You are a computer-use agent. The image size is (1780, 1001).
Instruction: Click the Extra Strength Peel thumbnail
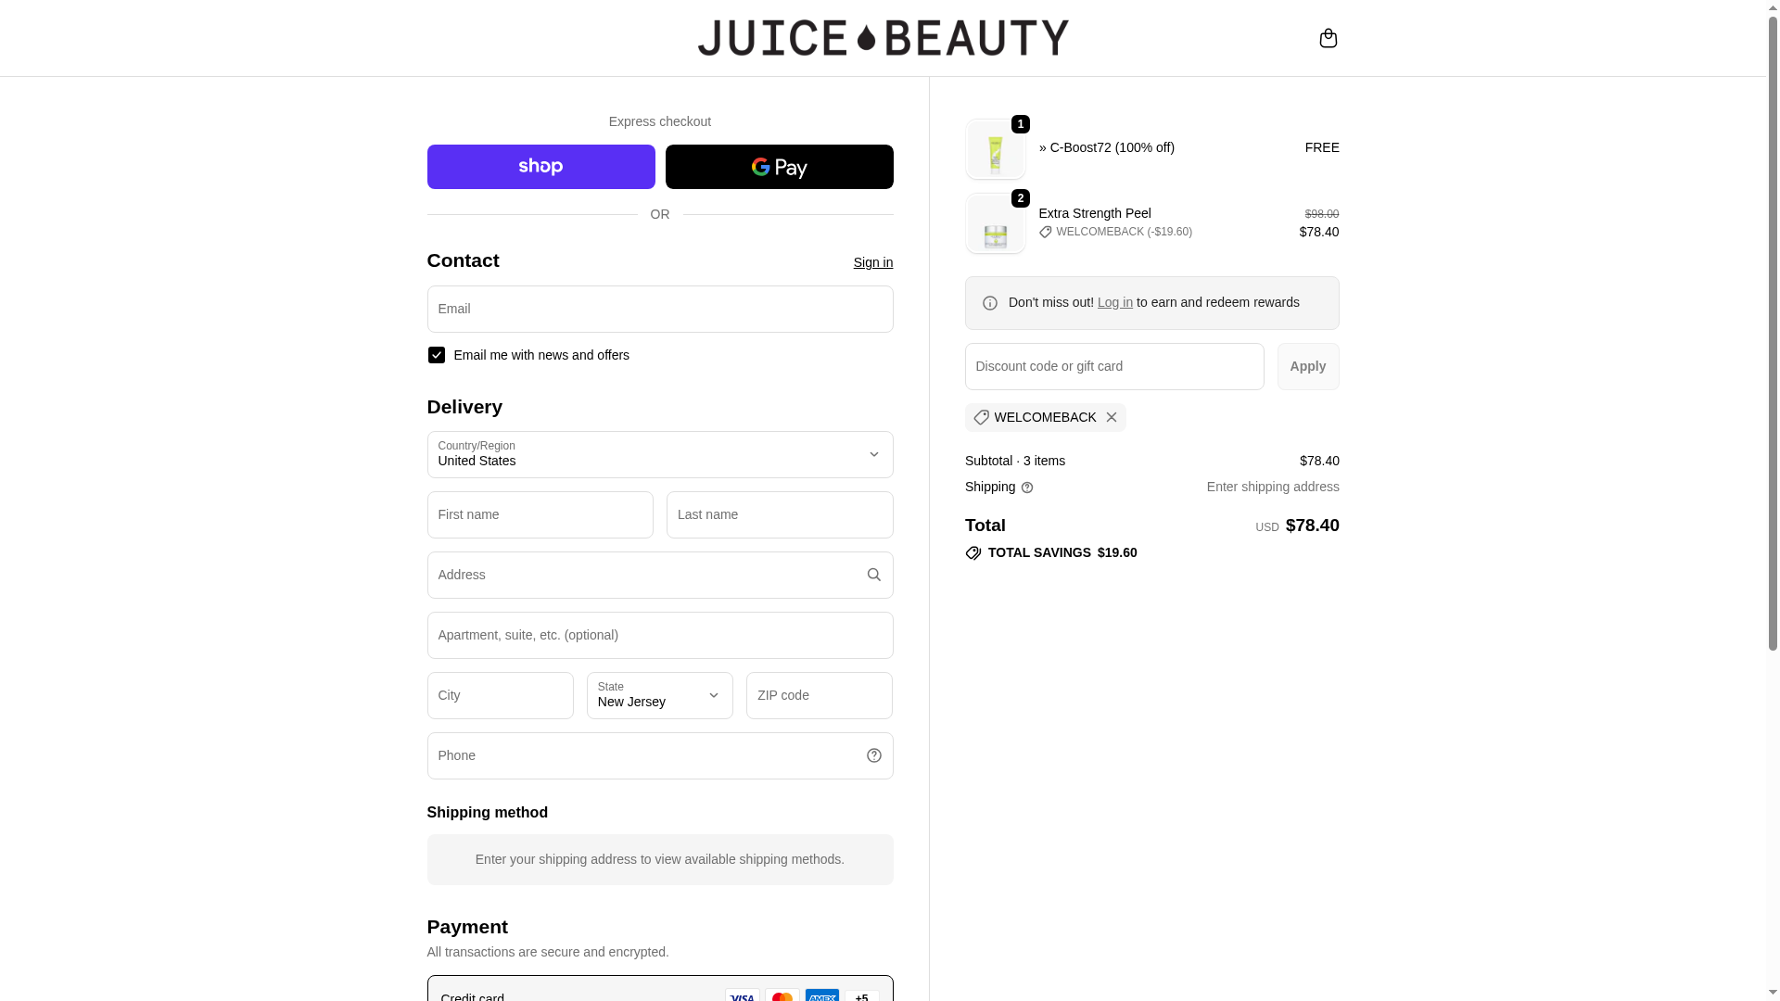click(x=995, y=224)
